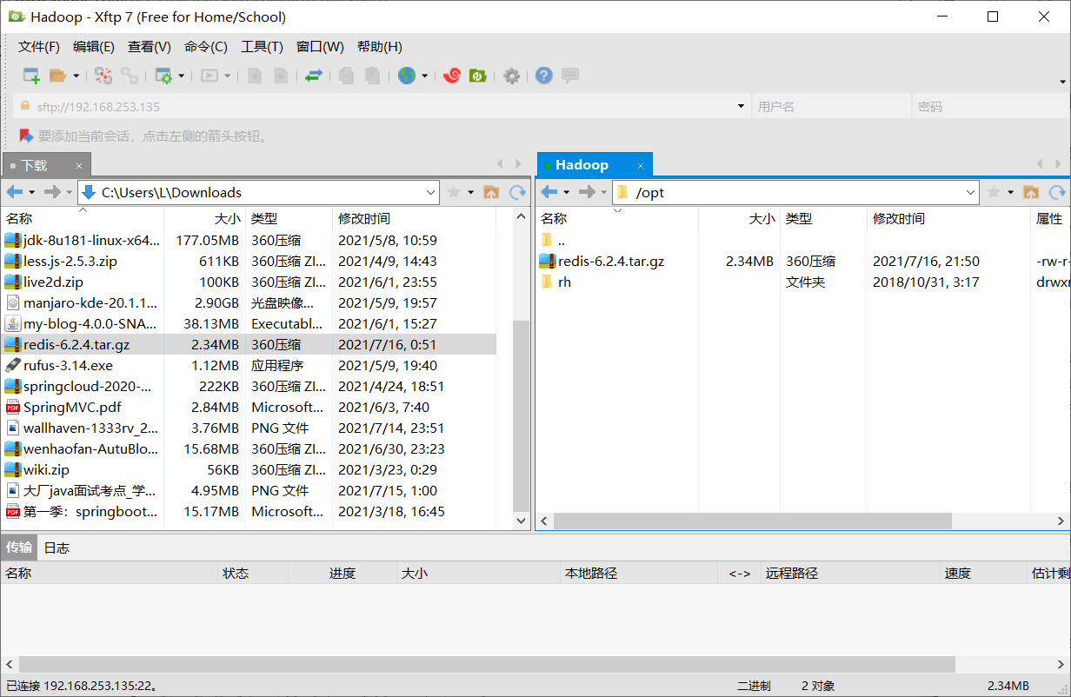The image size is (1071, 697).
Task: Close the Hadoop tab
Action: (641, 165)
